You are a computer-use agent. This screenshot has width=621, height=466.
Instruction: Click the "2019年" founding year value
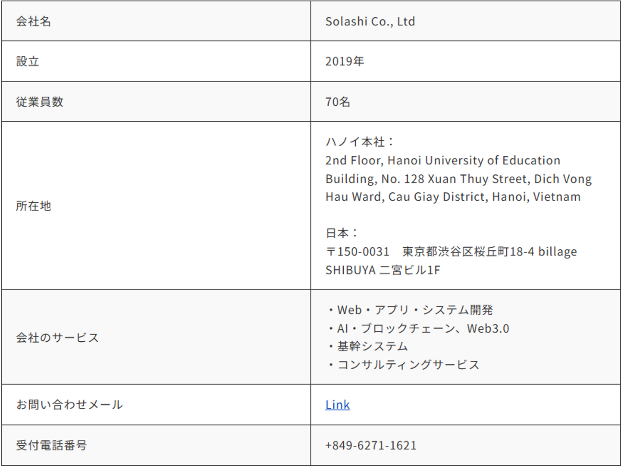click(345, 61)
